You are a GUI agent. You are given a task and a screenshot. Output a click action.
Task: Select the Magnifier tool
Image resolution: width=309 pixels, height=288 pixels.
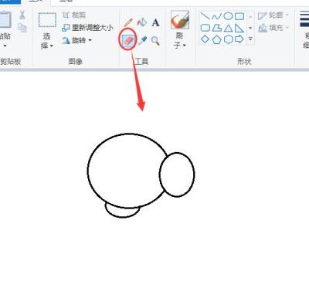(x=155, y=41)
